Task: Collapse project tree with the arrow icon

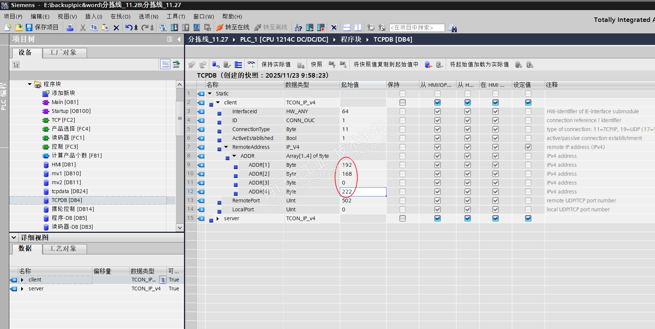Action: (x=179, y=39)
